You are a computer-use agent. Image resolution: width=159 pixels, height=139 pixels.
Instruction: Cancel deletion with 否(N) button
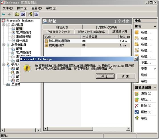126,76
